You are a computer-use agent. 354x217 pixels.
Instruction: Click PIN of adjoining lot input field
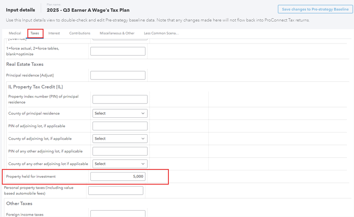120,126
